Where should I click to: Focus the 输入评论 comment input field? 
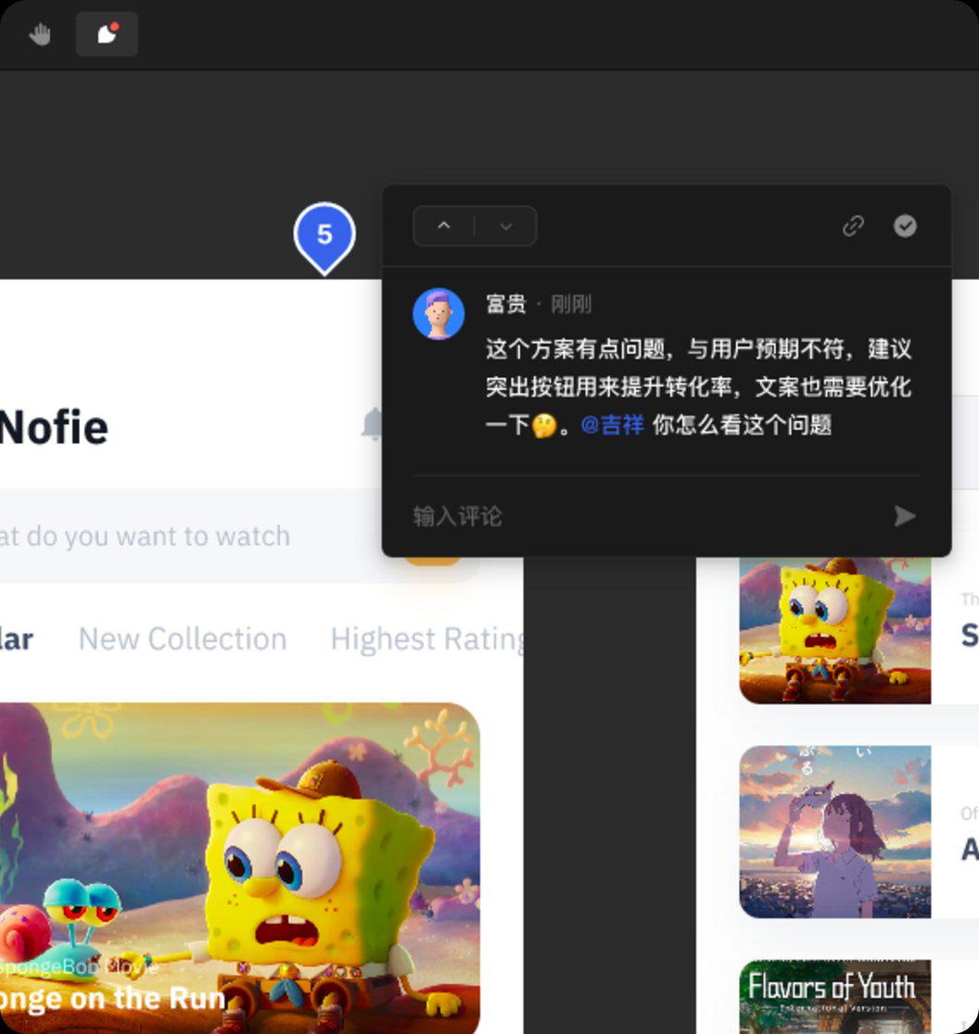click(646, 516)
